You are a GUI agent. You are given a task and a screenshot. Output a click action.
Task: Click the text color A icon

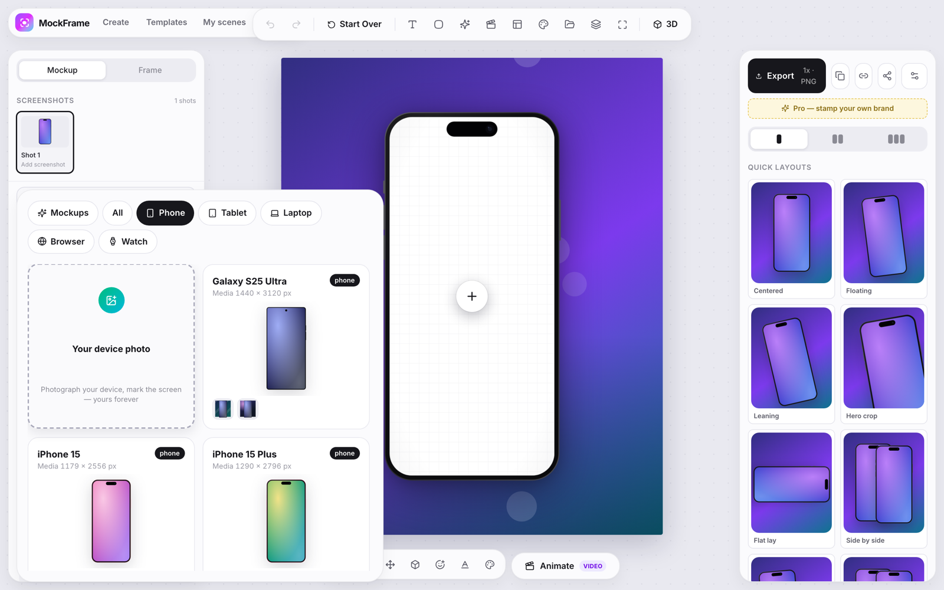click(x=465, y=565)
